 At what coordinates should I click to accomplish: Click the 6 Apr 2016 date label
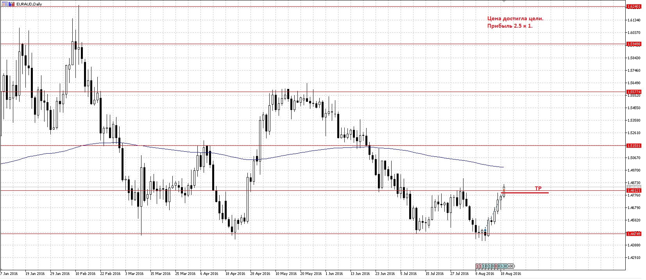pos(210,274)
